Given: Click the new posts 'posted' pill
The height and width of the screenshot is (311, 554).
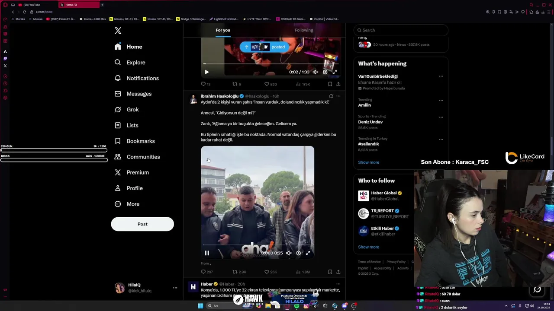Looking at the screenshot, I should [264, 47].
